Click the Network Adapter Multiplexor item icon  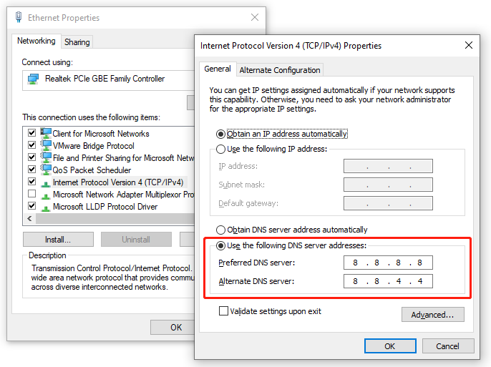click(46, 196)
